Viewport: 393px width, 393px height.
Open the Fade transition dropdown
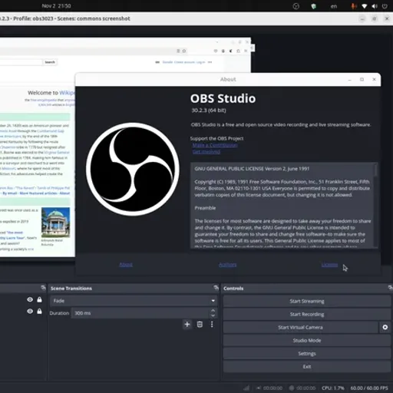point(134,301)
